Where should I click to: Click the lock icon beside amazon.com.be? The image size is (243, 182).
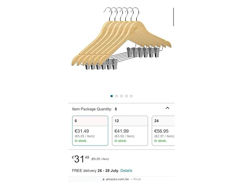click(104, 179)
